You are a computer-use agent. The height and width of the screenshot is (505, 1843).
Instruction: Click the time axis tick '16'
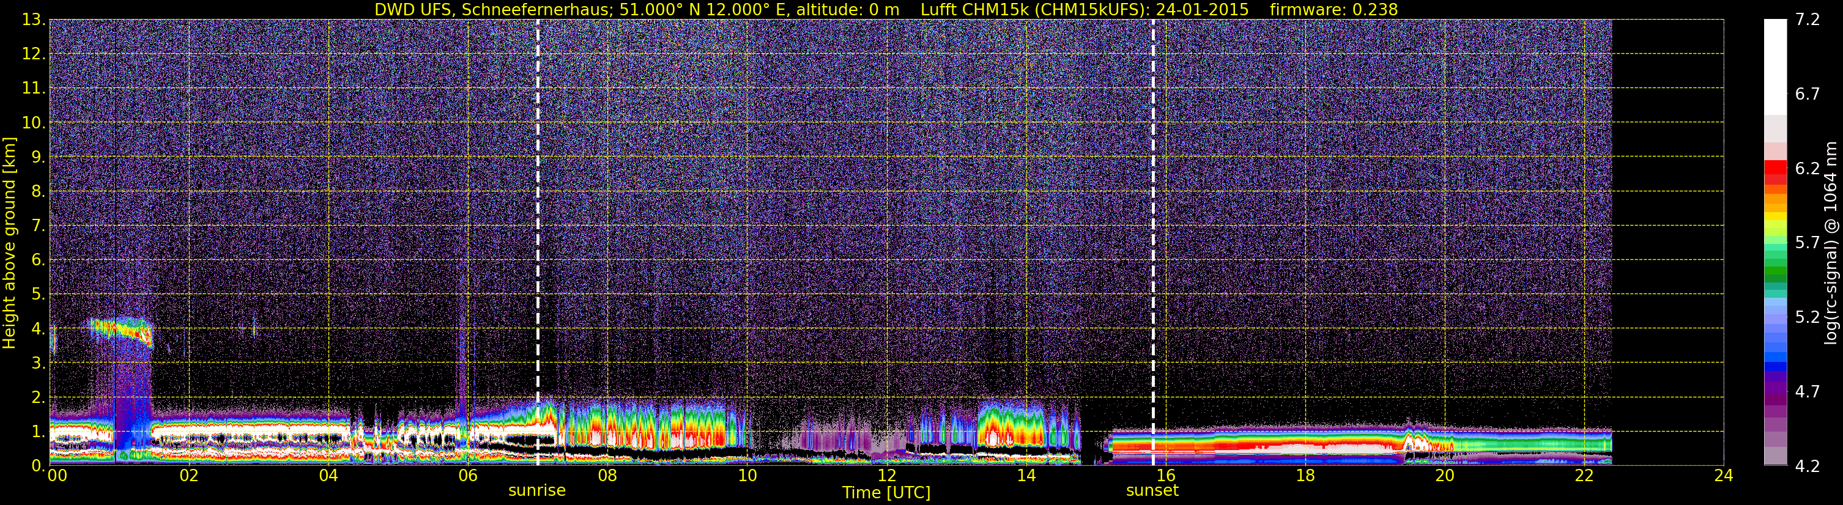click(x=1165, y=476)
